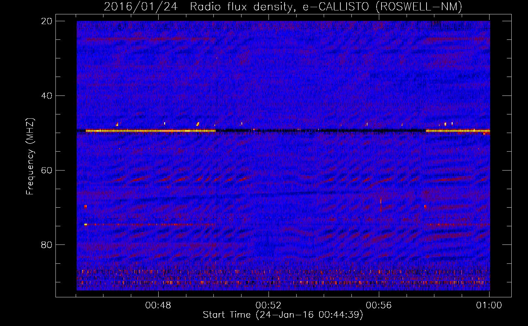Screen dimensions: 528x326
Task: Click the '01:00' time tick label
Action: click(489, 305)
